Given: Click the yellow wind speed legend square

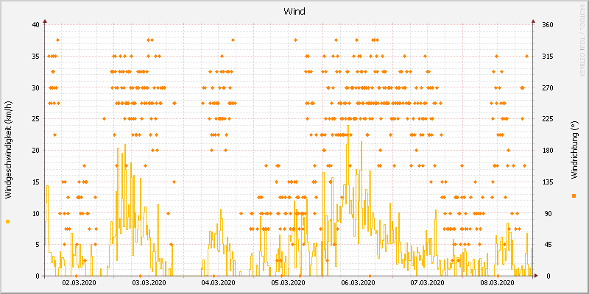Looking at the screenshot, I should pyautogui.click(x=8, y=222).
